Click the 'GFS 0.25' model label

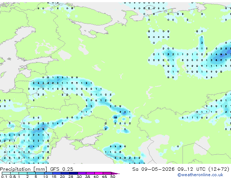[x=62, y=169]
